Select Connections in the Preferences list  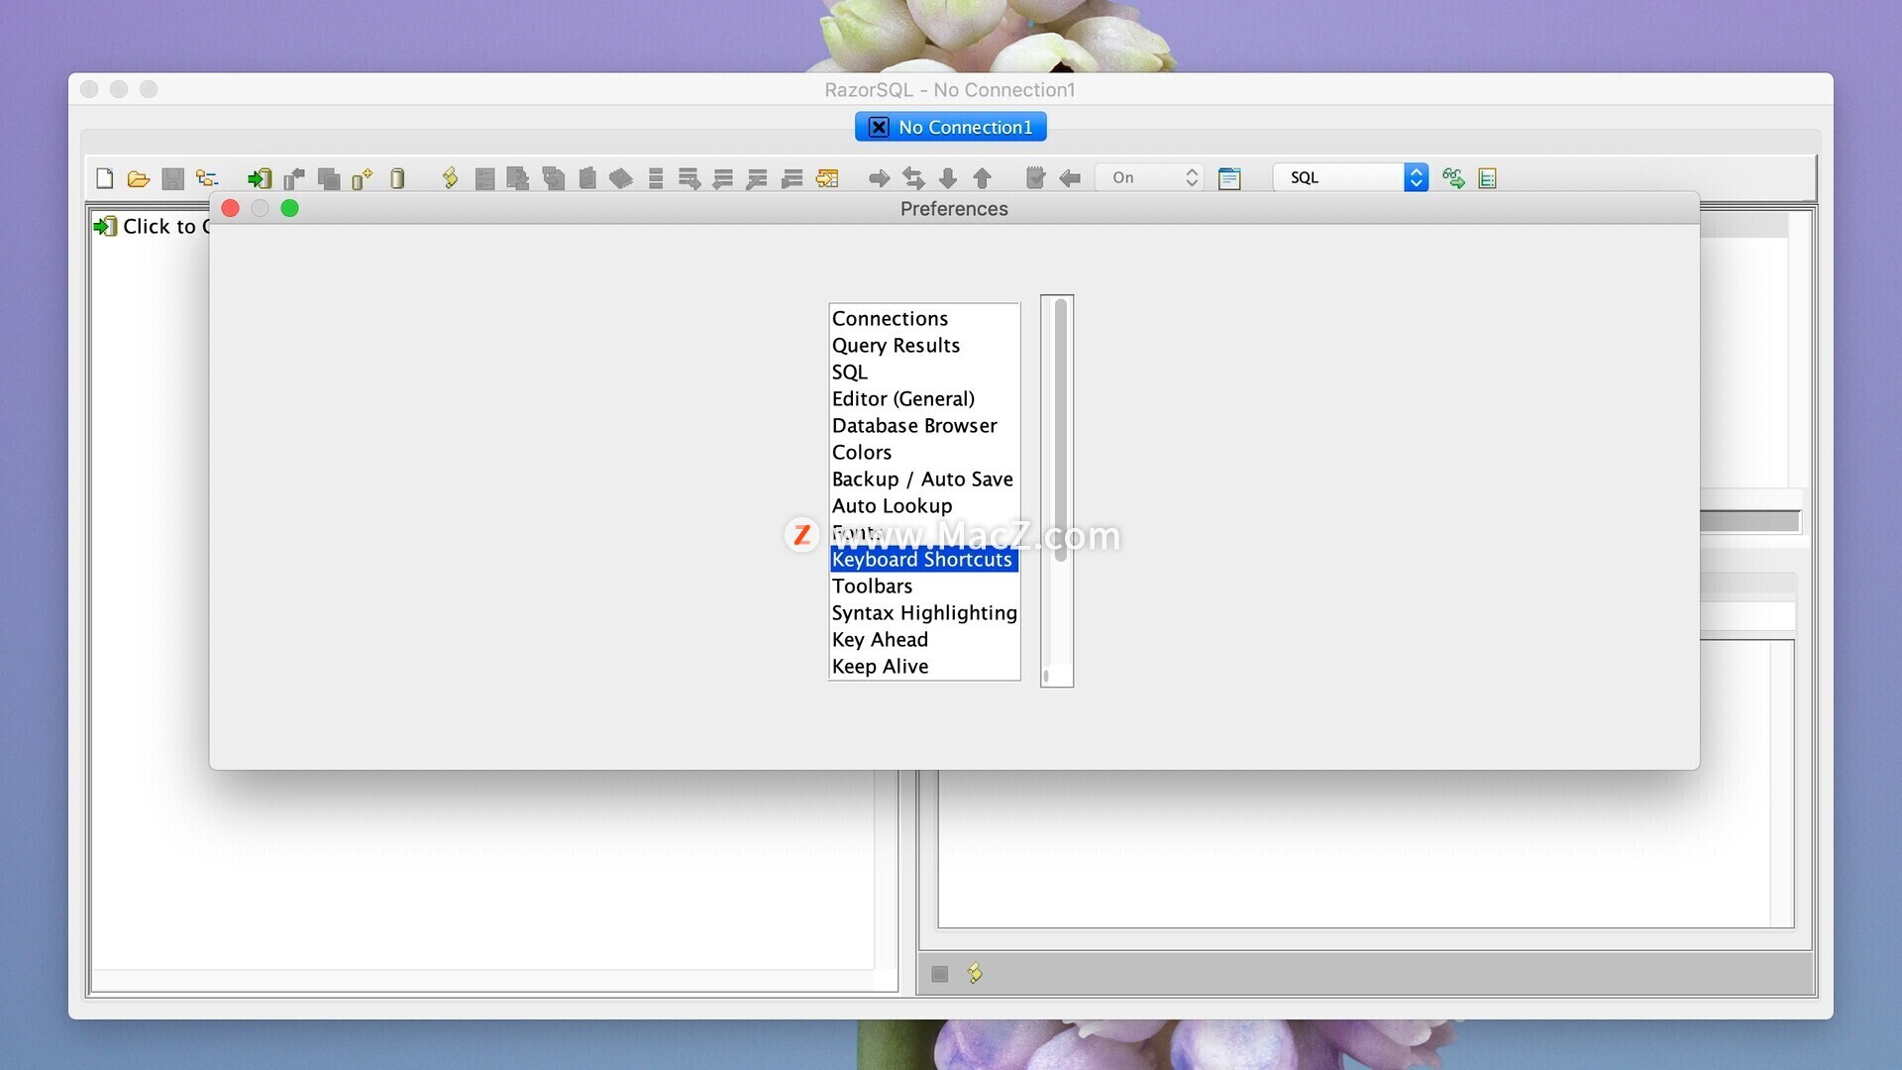(924, 319)
